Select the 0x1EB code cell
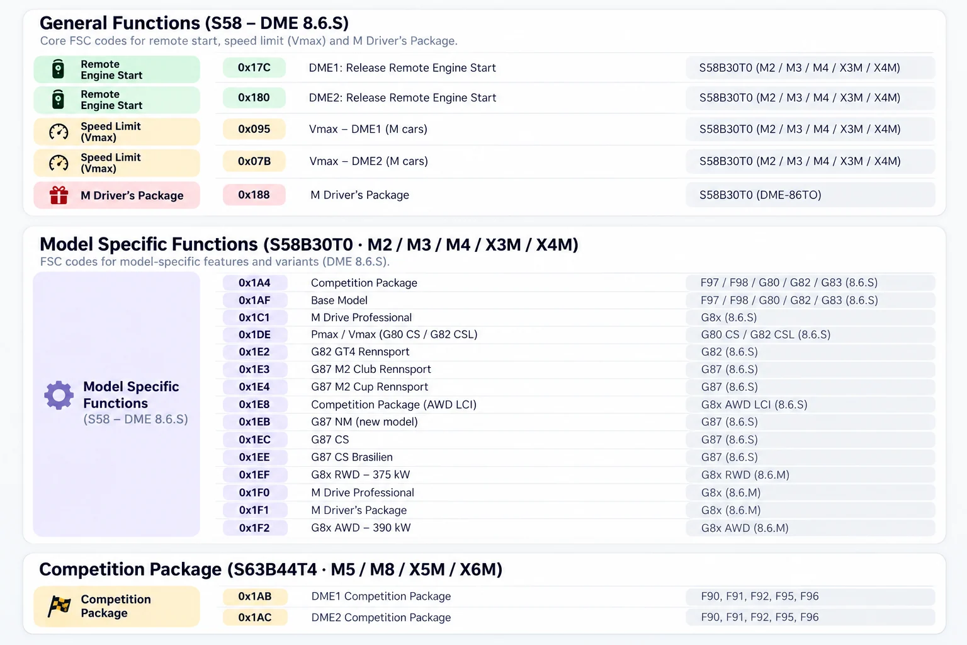Image resolution: width=967 pixels, height=645 pixels. click(x=255, y=421)
